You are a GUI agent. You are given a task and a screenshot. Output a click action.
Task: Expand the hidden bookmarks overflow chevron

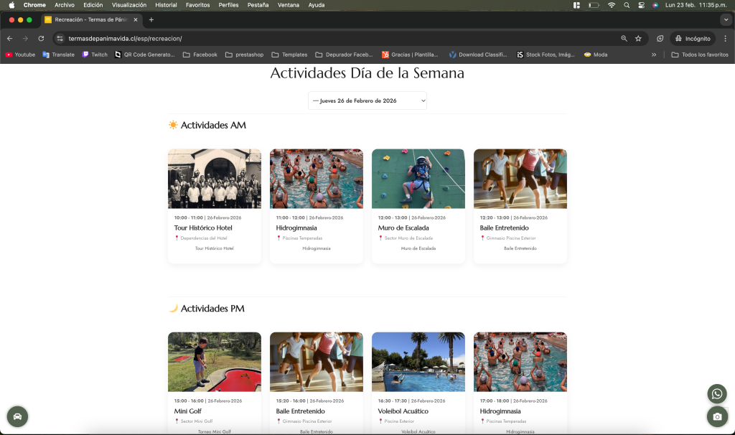tap(653, 55)
